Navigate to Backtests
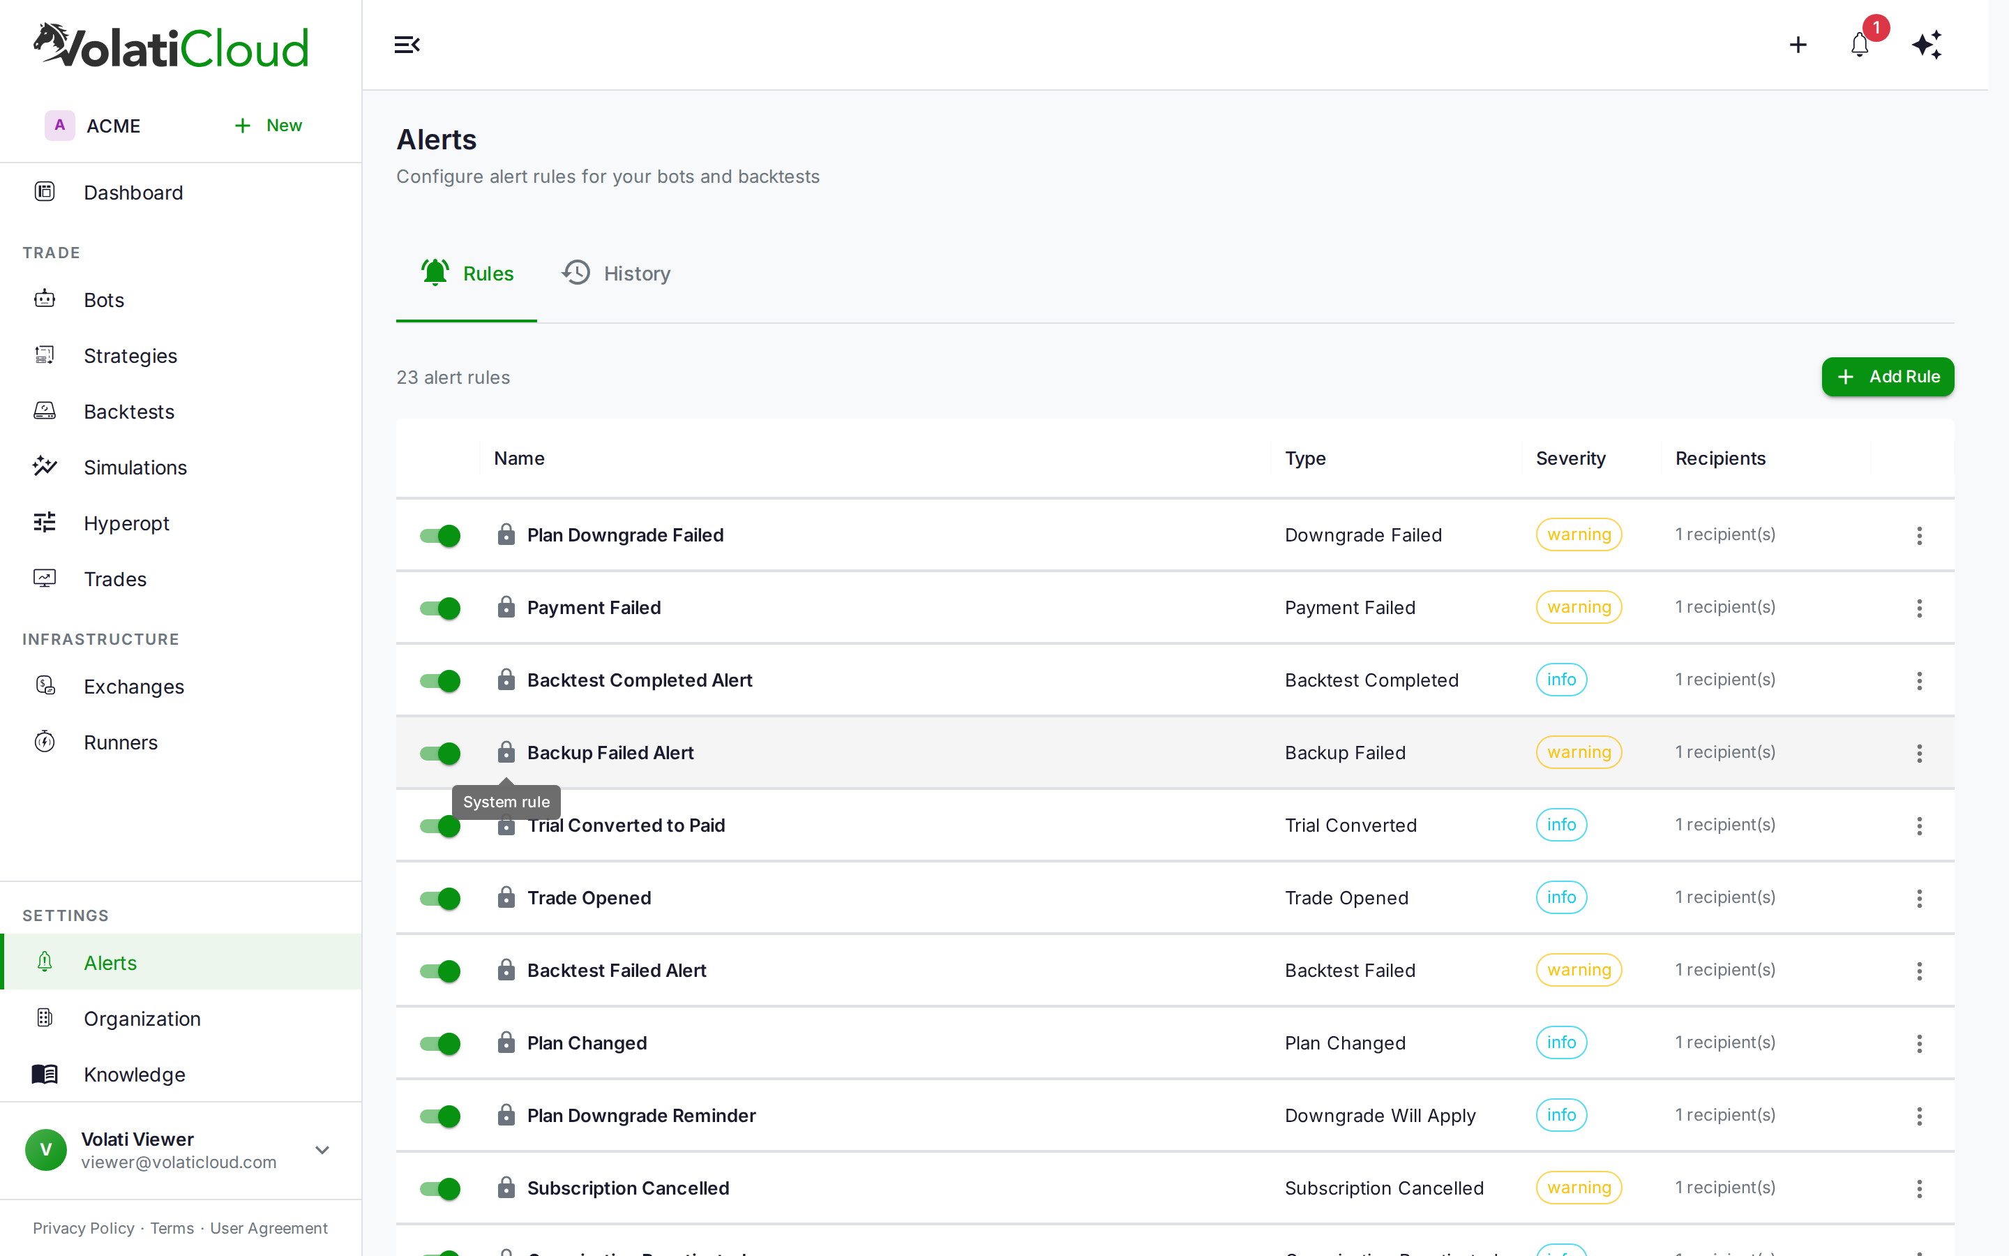 tap(181, 411)
